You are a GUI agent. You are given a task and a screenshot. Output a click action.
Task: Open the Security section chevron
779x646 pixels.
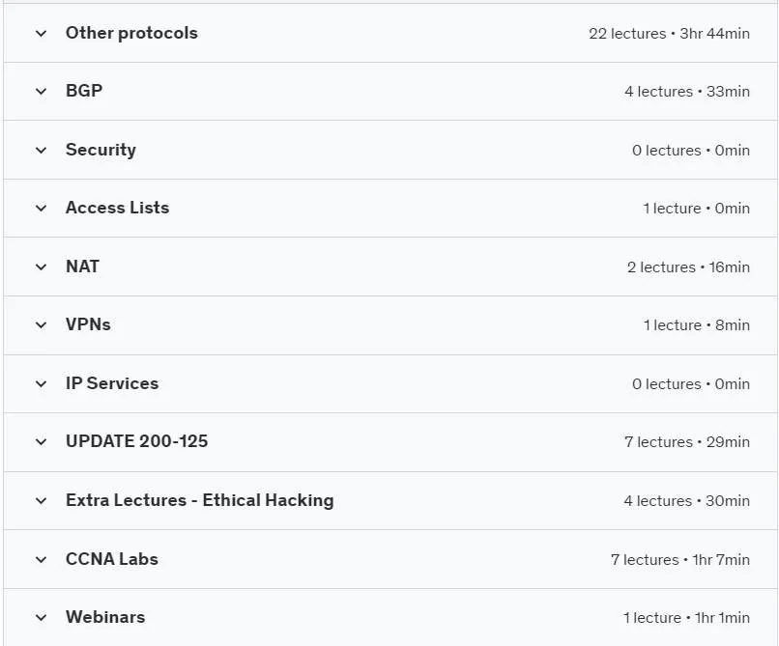click(x=42, y=150)
